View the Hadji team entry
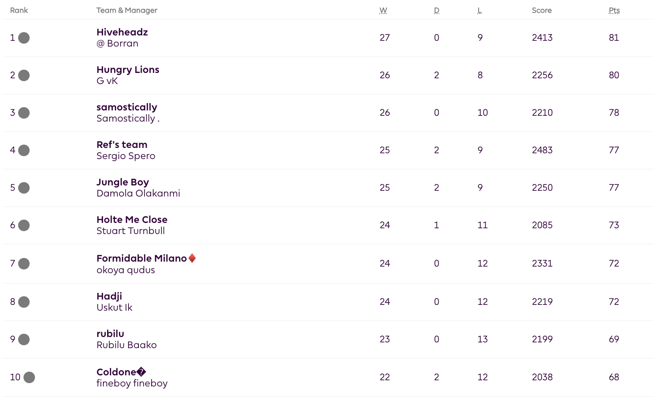 pos(109,296)
